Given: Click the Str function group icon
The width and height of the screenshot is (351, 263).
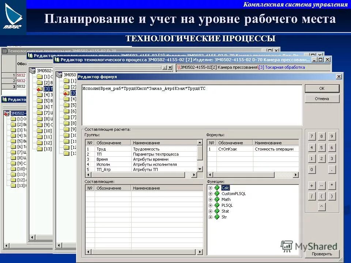Looking at the screenshot, I should pos(217,217).
